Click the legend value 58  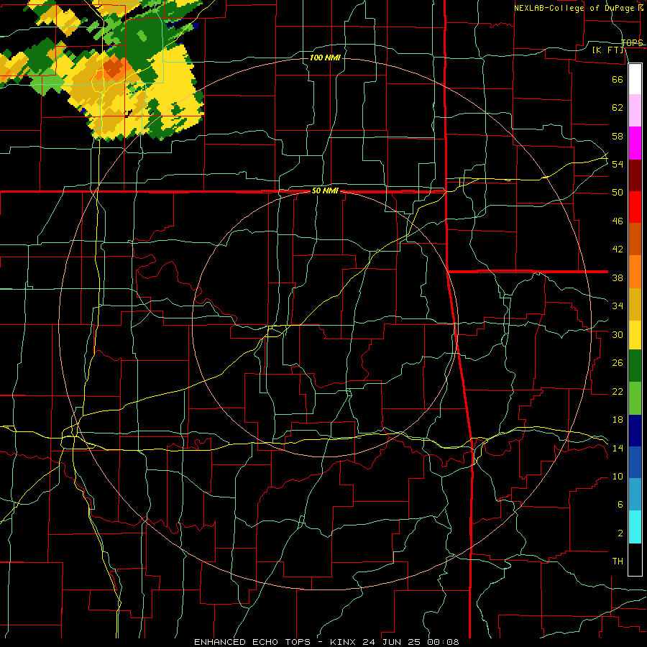(x=618, y=136)
